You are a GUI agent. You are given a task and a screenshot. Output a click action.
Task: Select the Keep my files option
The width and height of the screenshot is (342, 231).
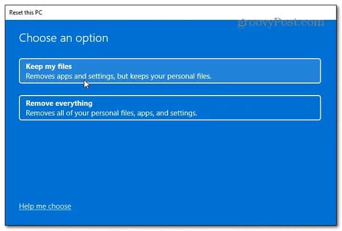point(170,71)
